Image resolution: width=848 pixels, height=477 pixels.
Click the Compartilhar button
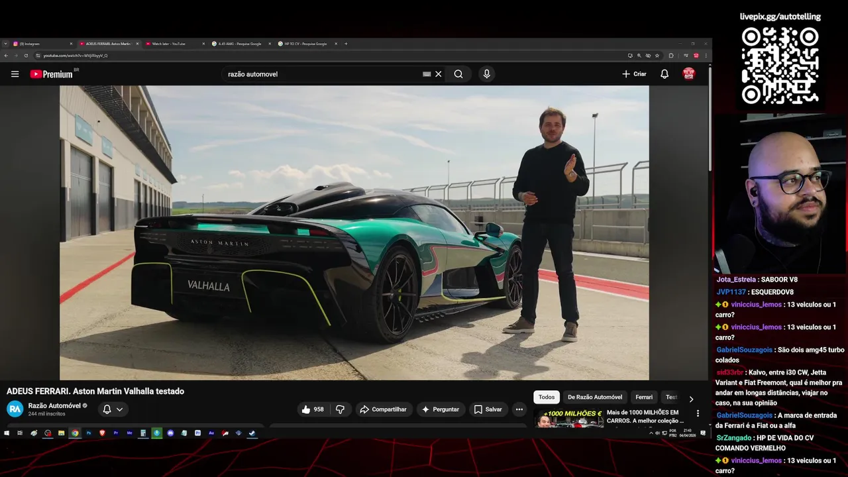point(384,409)
